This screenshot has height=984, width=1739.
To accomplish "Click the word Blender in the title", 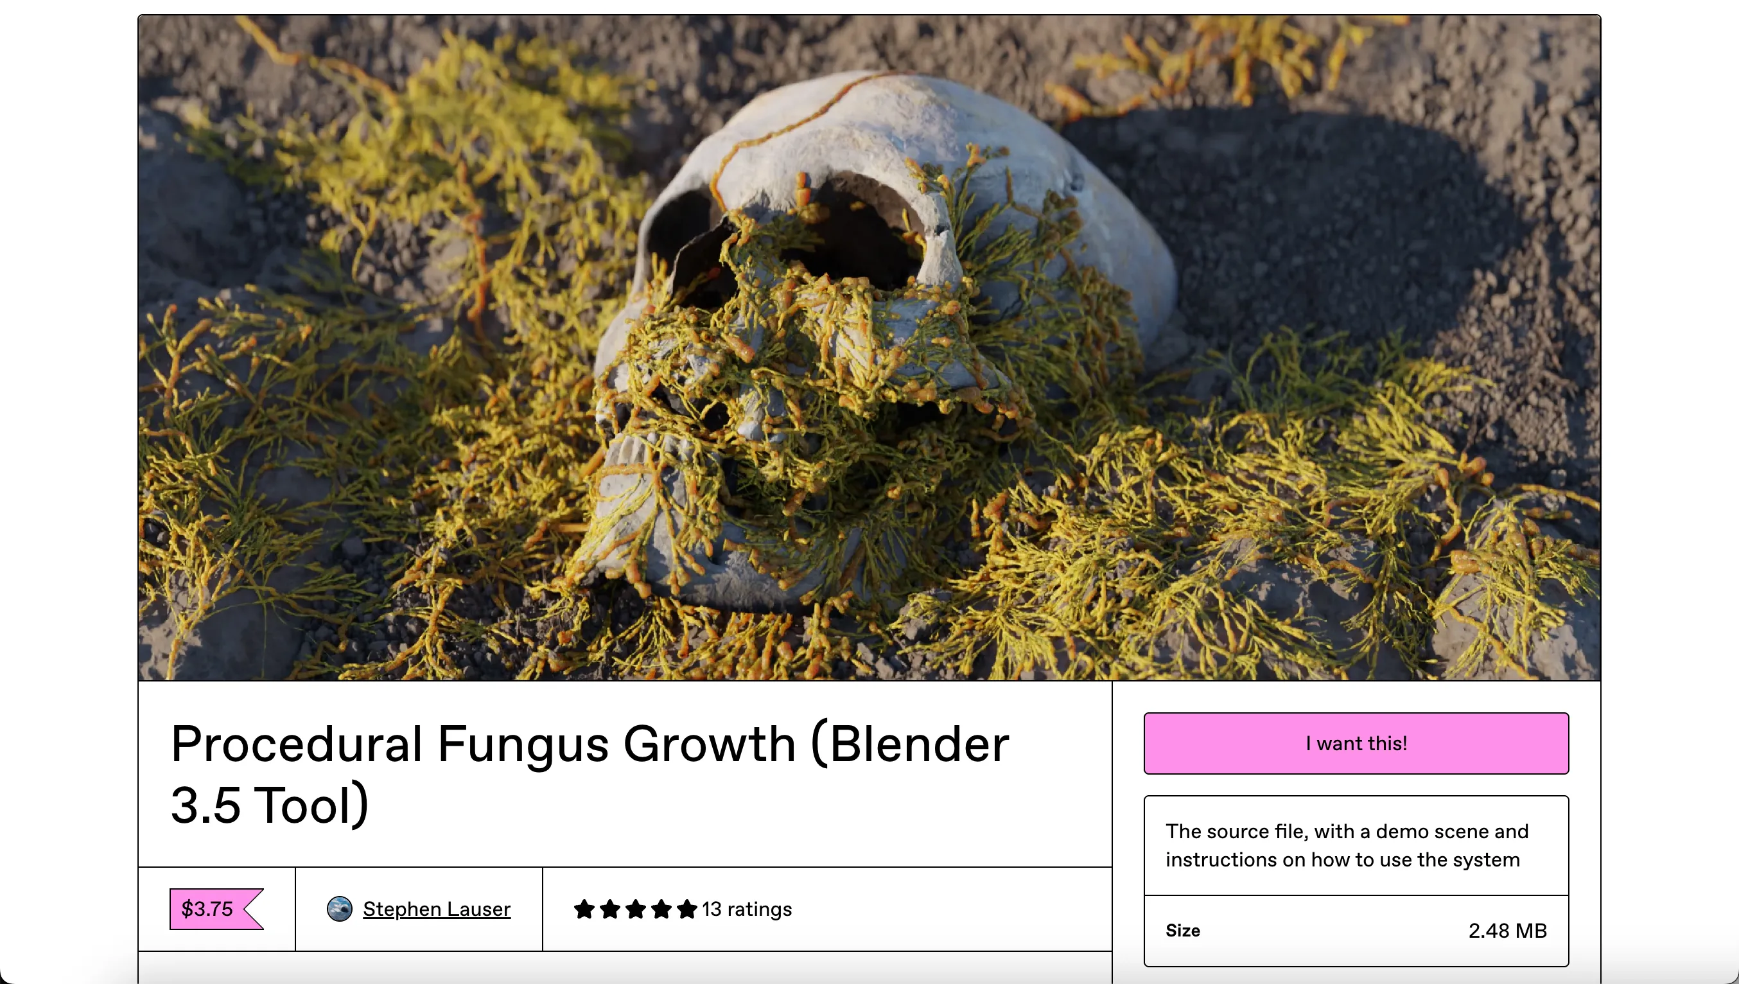I will (919, 743).
